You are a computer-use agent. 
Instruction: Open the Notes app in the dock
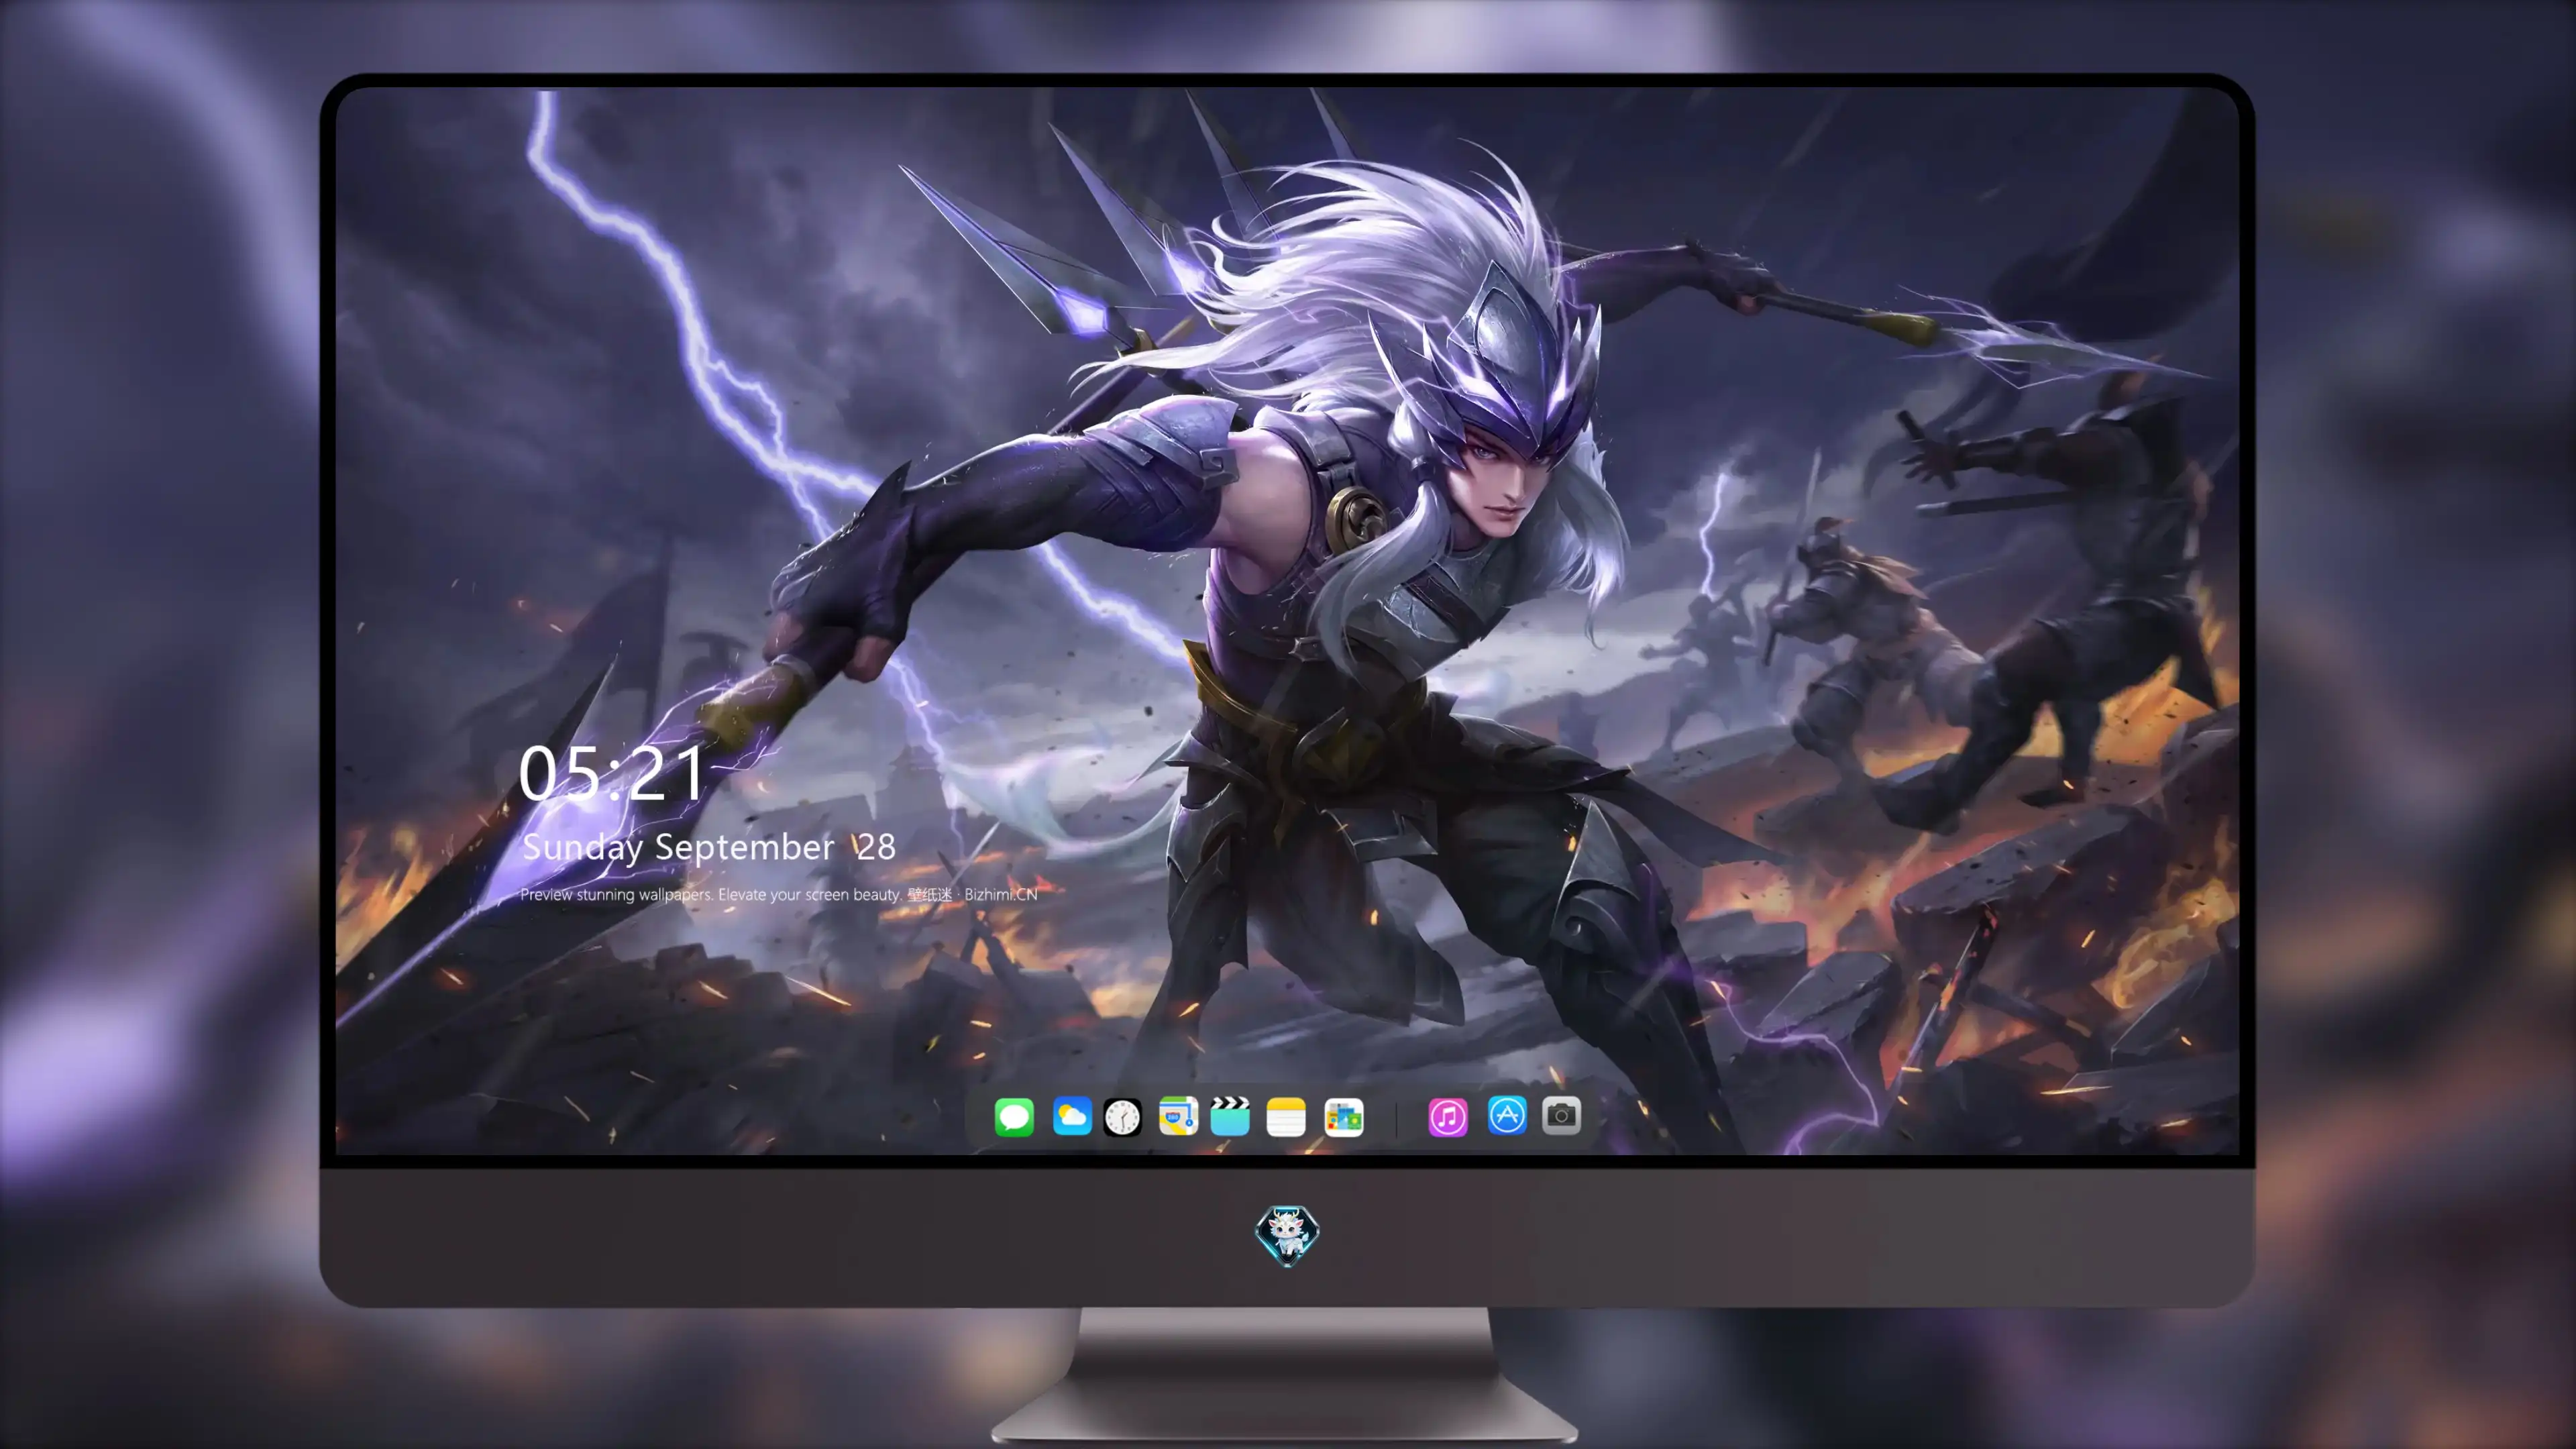[x=1286, y=1117]
